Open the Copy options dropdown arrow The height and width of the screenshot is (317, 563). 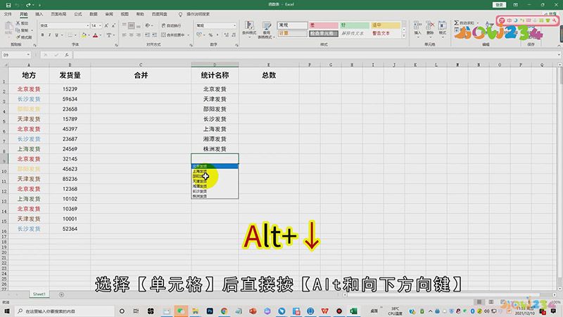pos(32,30)
